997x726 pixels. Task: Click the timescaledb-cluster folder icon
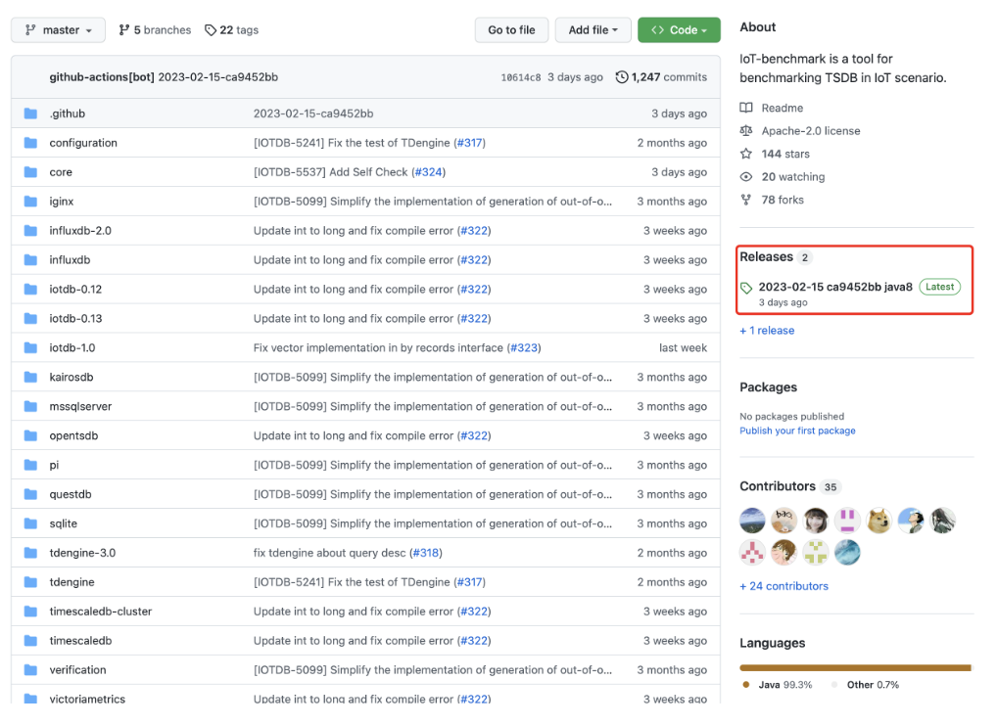pos(30,612)
